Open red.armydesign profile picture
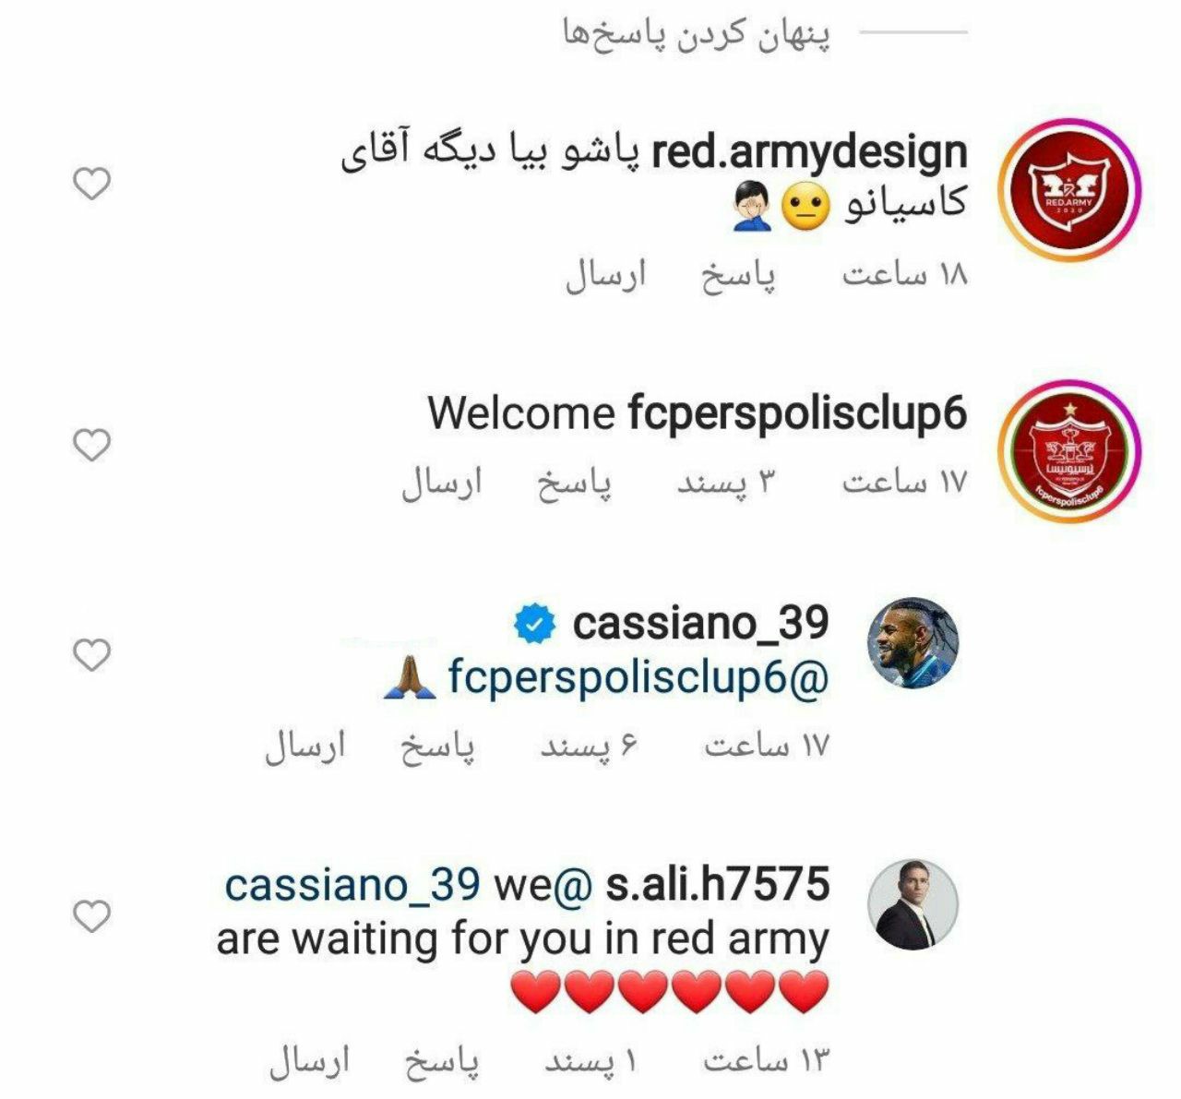The image size is (1181, 1099). 1071,189
